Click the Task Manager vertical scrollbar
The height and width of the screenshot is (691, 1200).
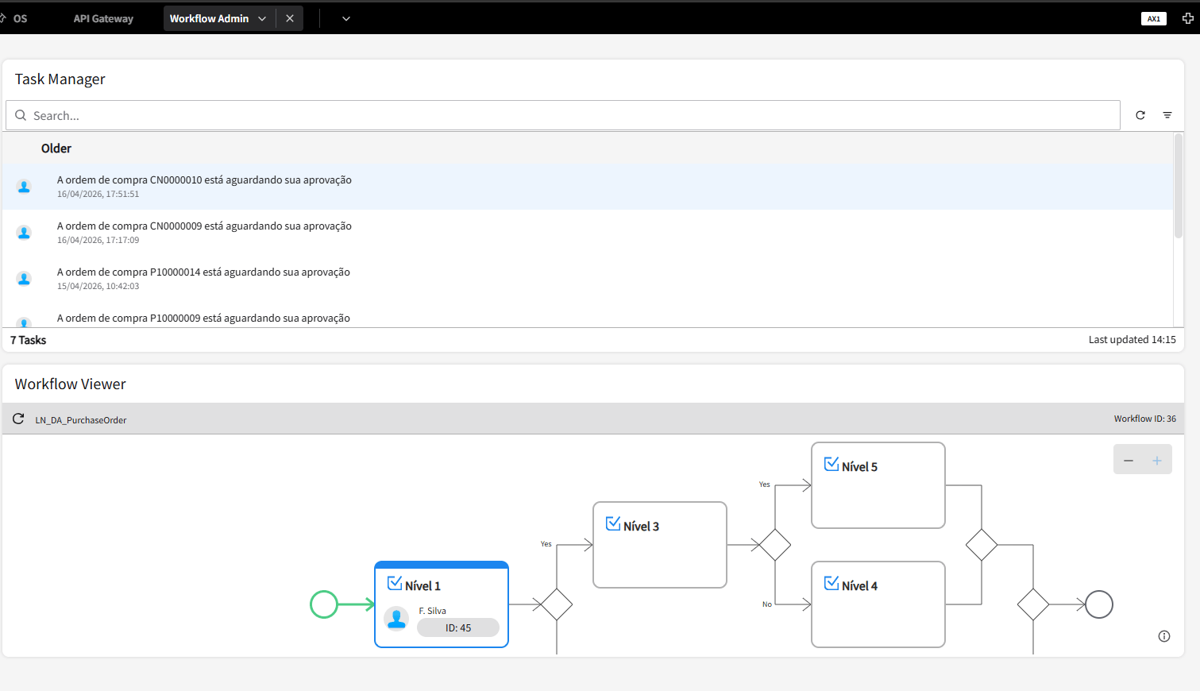pyautogui.click(x=1179, y=187)
